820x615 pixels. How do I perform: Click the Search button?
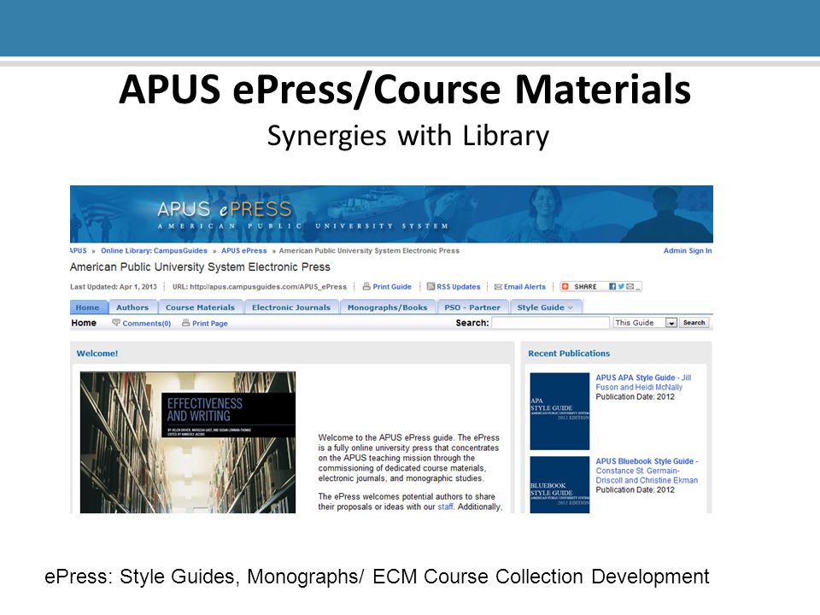click(x=694, y=323)
